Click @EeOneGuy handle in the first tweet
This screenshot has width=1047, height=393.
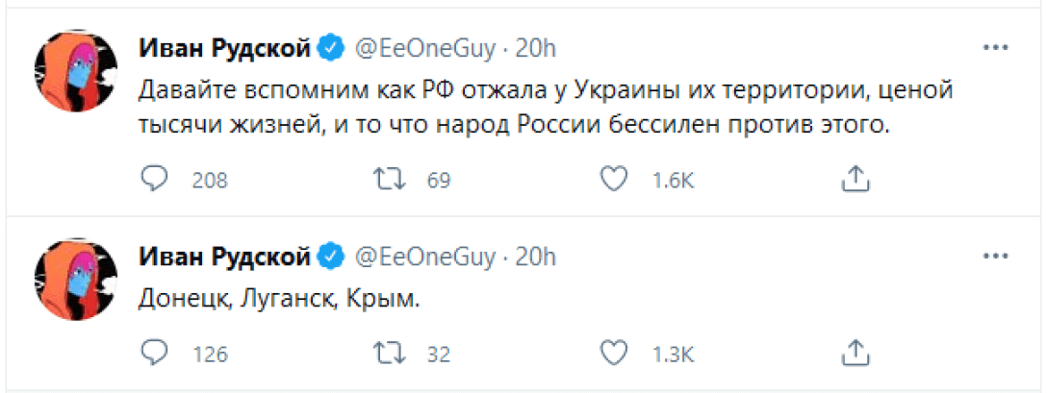point(426,47)
